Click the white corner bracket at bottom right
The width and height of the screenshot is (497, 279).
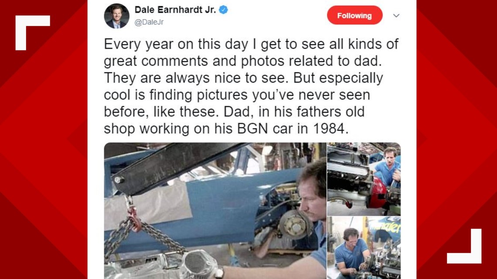(464, 246)
